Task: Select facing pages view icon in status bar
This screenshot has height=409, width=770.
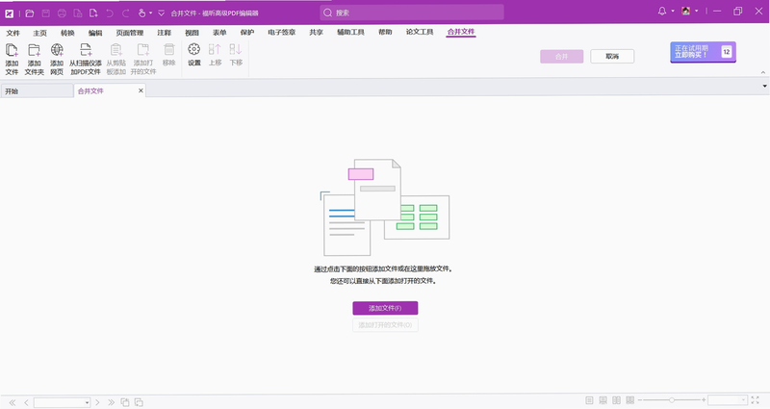Action: [x=616, y=400]
